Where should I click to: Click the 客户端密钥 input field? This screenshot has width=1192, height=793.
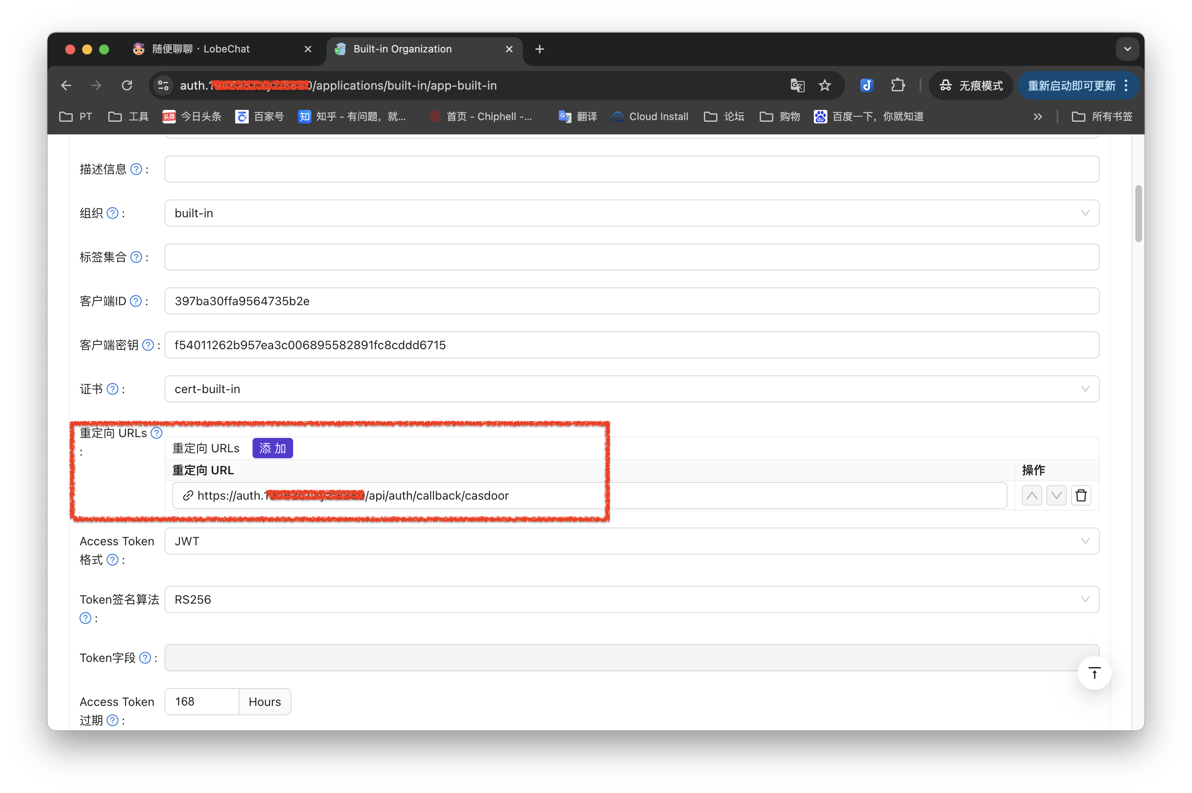pyautogui.click(x=632, y=345)
